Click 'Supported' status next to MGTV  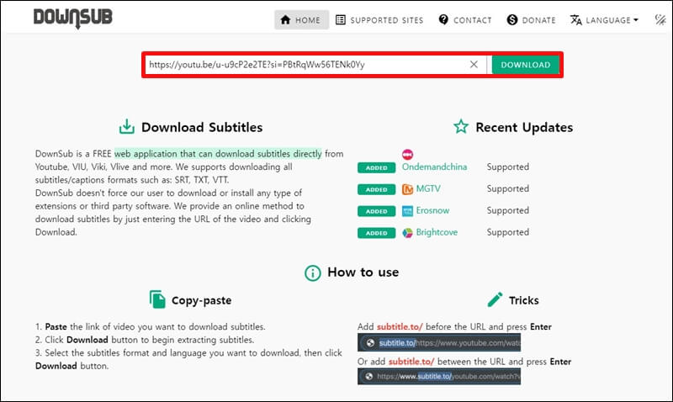[508, 188]
